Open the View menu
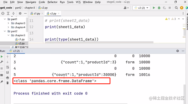The height and width of the screenshot is (104, 188). coord(20,2)
